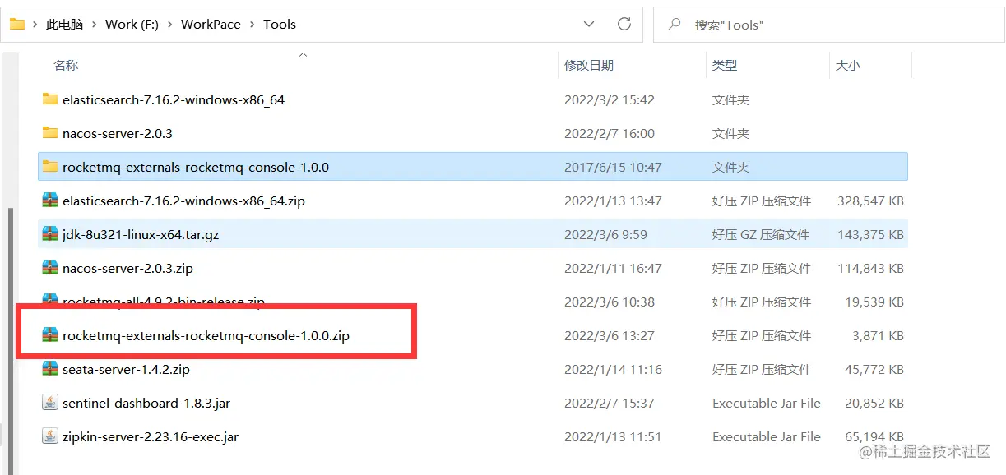Screen dimensions: 1006x475
Task: Expand the chevron before 此电脑
Action: point(35,25)
